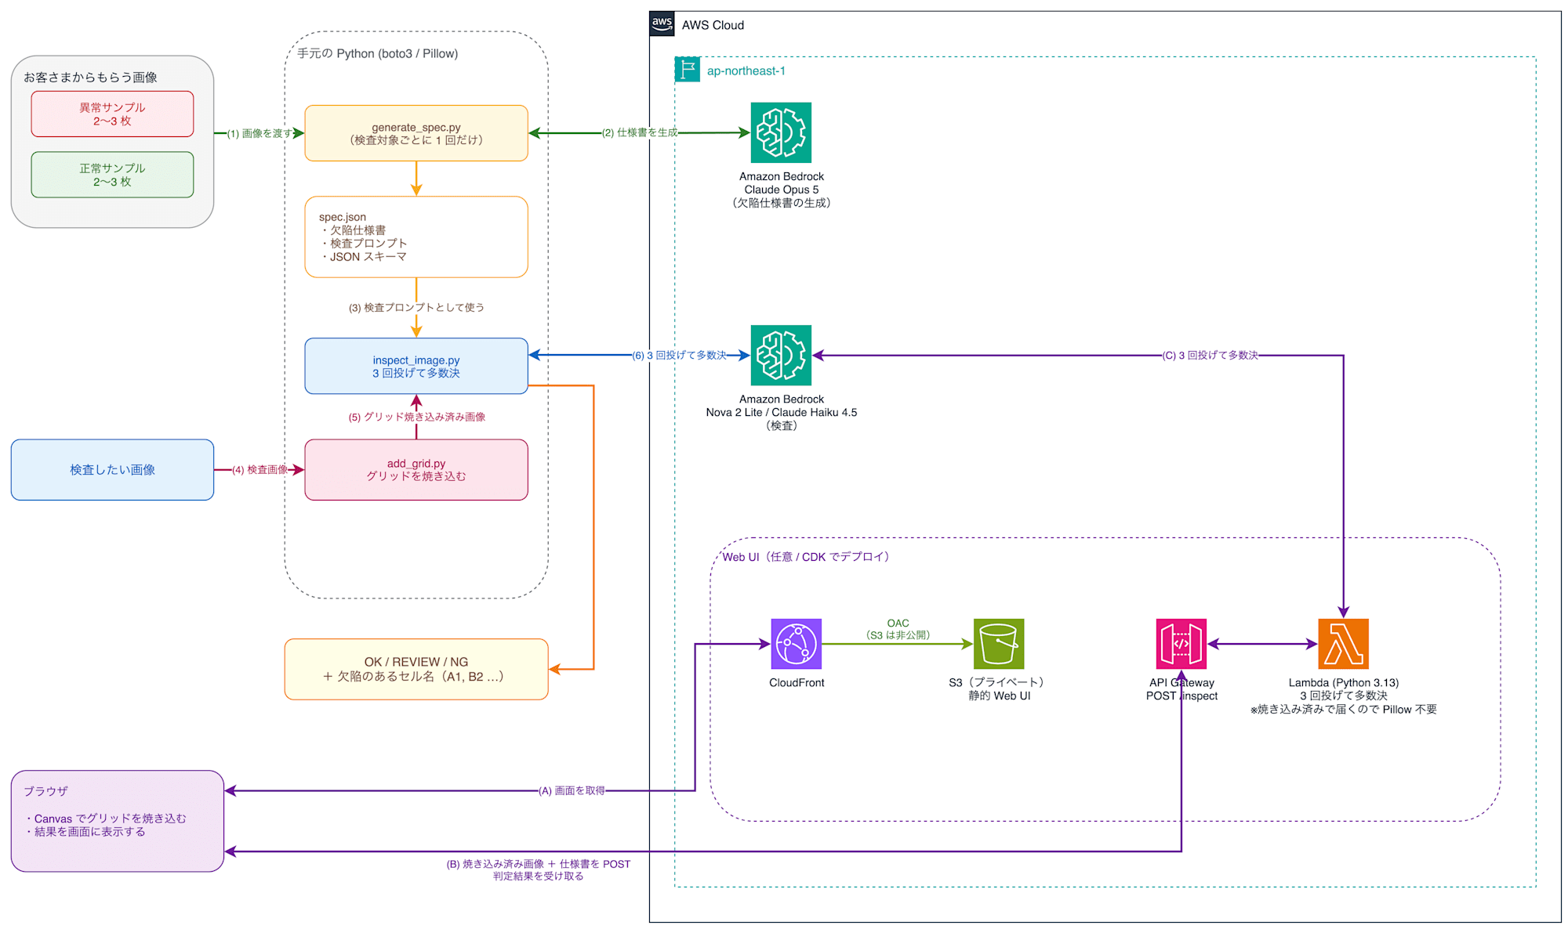
Task: Click the '(4) 検査画像' arrow label
Action: tap(260, 469)
